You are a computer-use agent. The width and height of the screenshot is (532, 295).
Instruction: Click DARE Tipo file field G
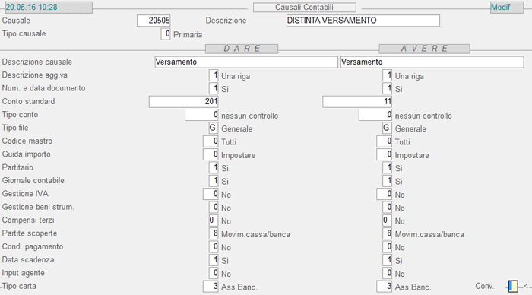click(x=214, y=128)
